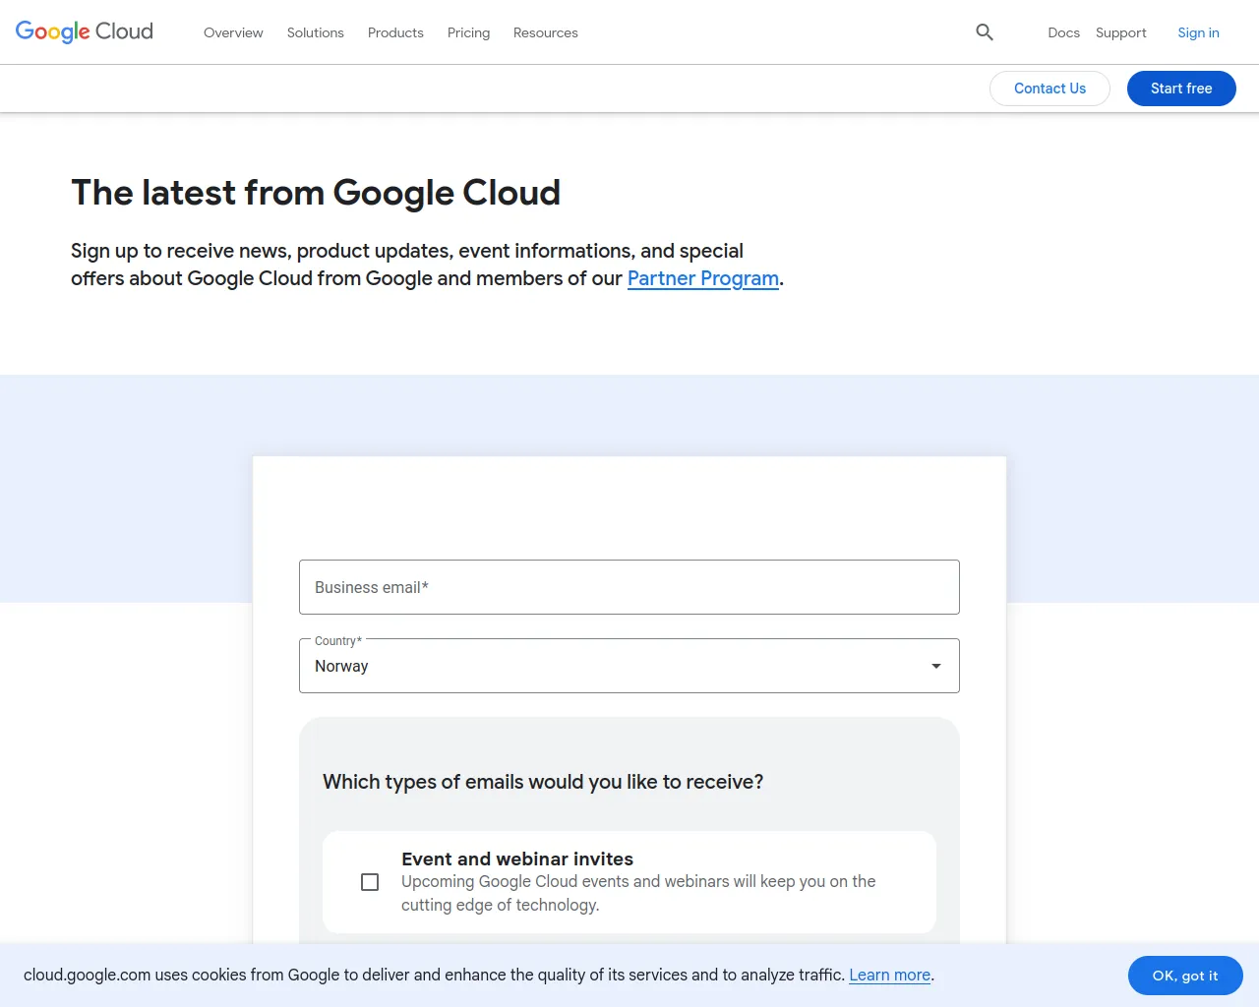Open the Docs link
Viewport: 1259px width, 1007px height.
pyautogui.click(x=1063, y=32)
